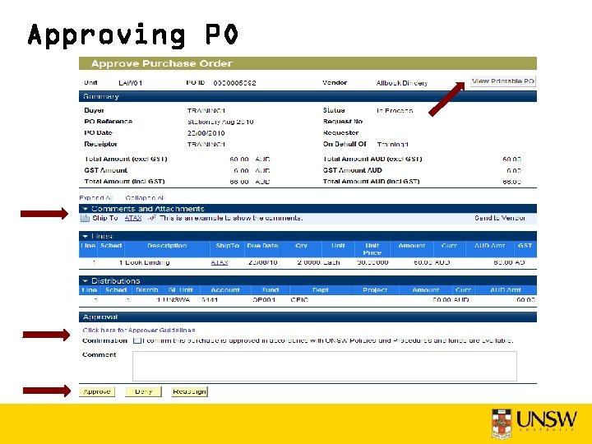Collapse the Lines section
The image size is (592, 444).
point(86,236)
